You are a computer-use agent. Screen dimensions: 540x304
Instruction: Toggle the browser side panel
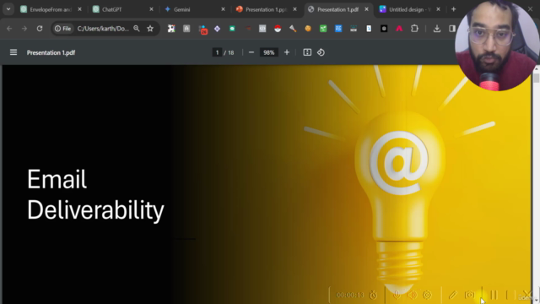click(x=452, y=29)
